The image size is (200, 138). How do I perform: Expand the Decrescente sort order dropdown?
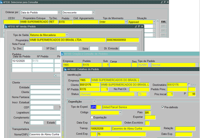[93, 12]
